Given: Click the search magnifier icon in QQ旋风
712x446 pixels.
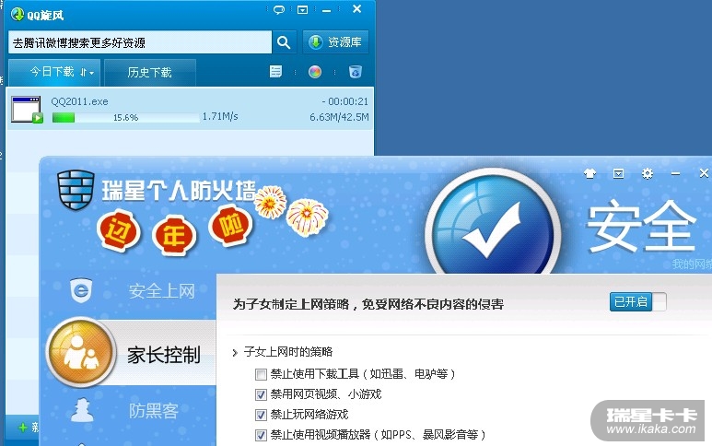Looking at the screenshot, I should pos(284,42).
